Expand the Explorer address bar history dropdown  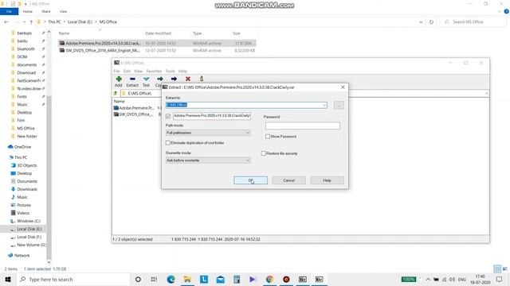421,22
